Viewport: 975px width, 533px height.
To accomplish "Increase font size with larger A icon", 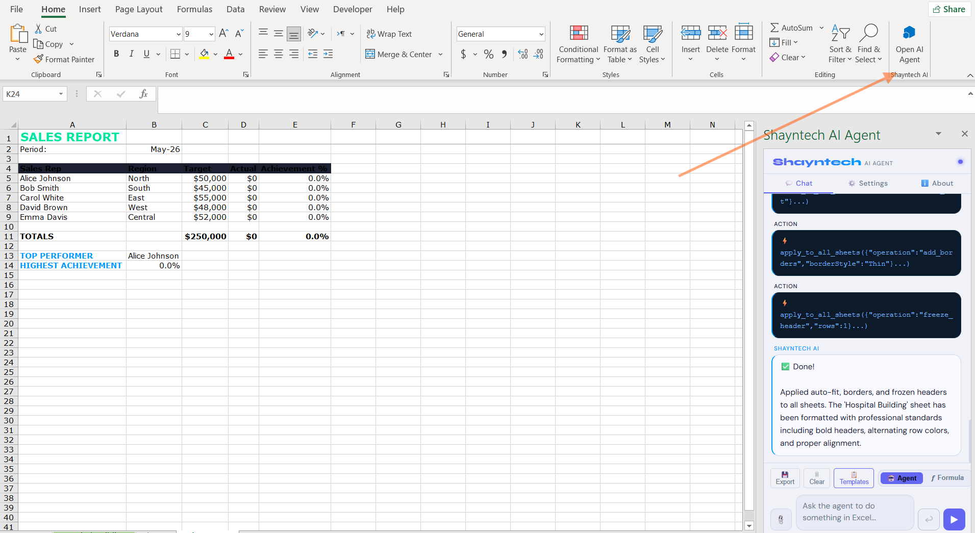I will click(x=223, y=34).
